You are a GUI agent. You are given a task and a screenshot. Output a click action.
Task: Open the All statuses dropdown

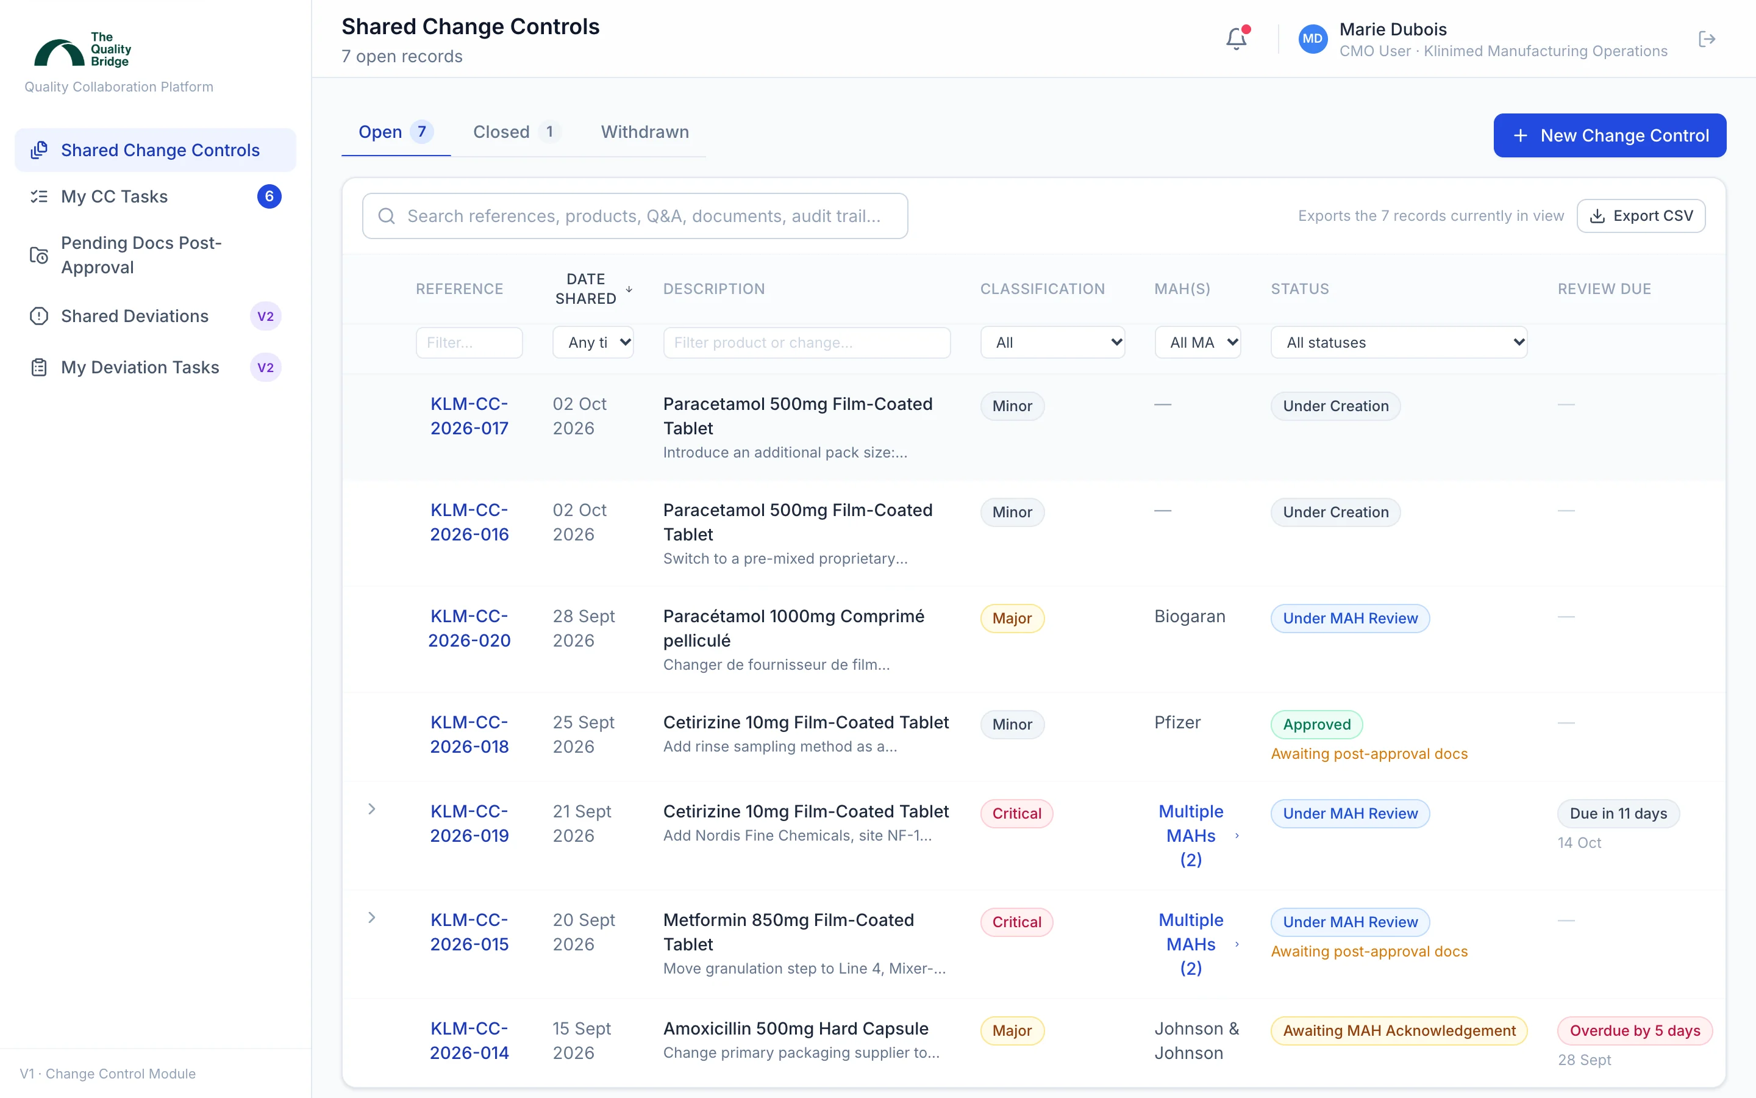[1398, 342]
